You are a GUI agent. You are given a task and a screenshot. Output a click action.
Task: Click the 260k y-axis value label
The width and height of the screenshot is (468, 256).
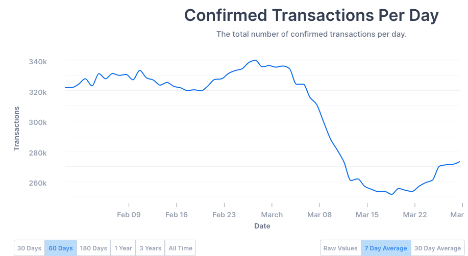38,183
